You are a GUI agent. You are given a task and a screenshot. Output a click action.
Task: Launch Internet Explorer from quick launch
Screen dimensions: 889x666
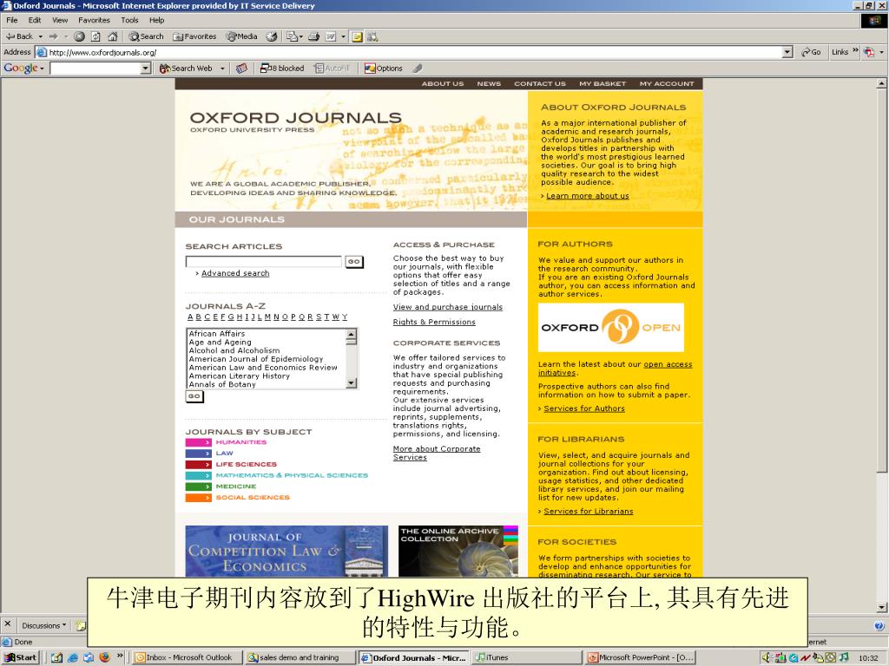click(73, 657)
